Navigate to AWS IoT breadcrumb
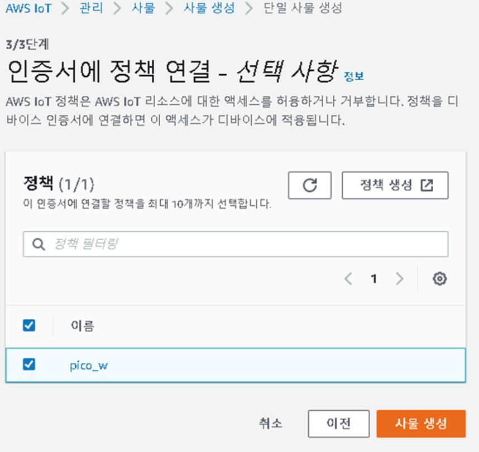This screenshot has width=479, height=452. tap(28, 8)
